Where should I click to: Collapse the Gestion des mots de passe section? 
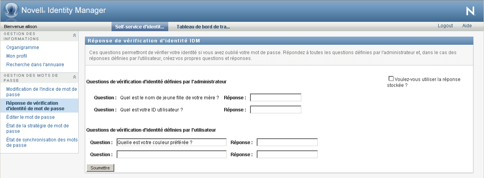[74, 77]
